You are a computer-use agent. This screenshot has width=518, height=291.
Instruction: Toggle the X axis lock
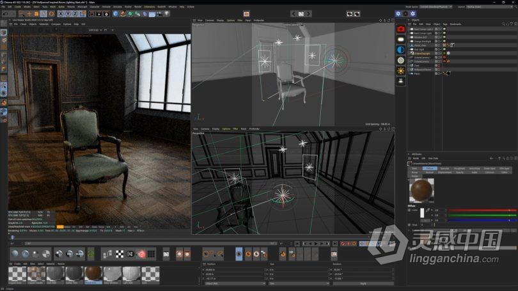tap(61, 14)
